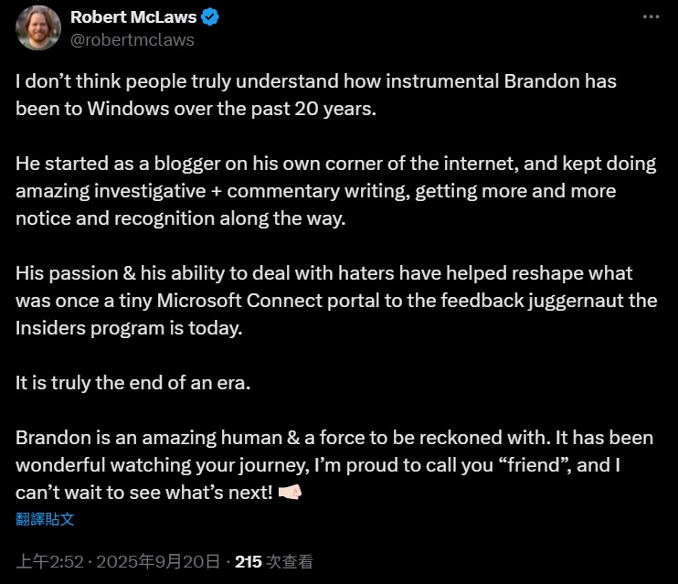Click the fist bump emoji
Screen dimensions: 678x584
(290, 492)
